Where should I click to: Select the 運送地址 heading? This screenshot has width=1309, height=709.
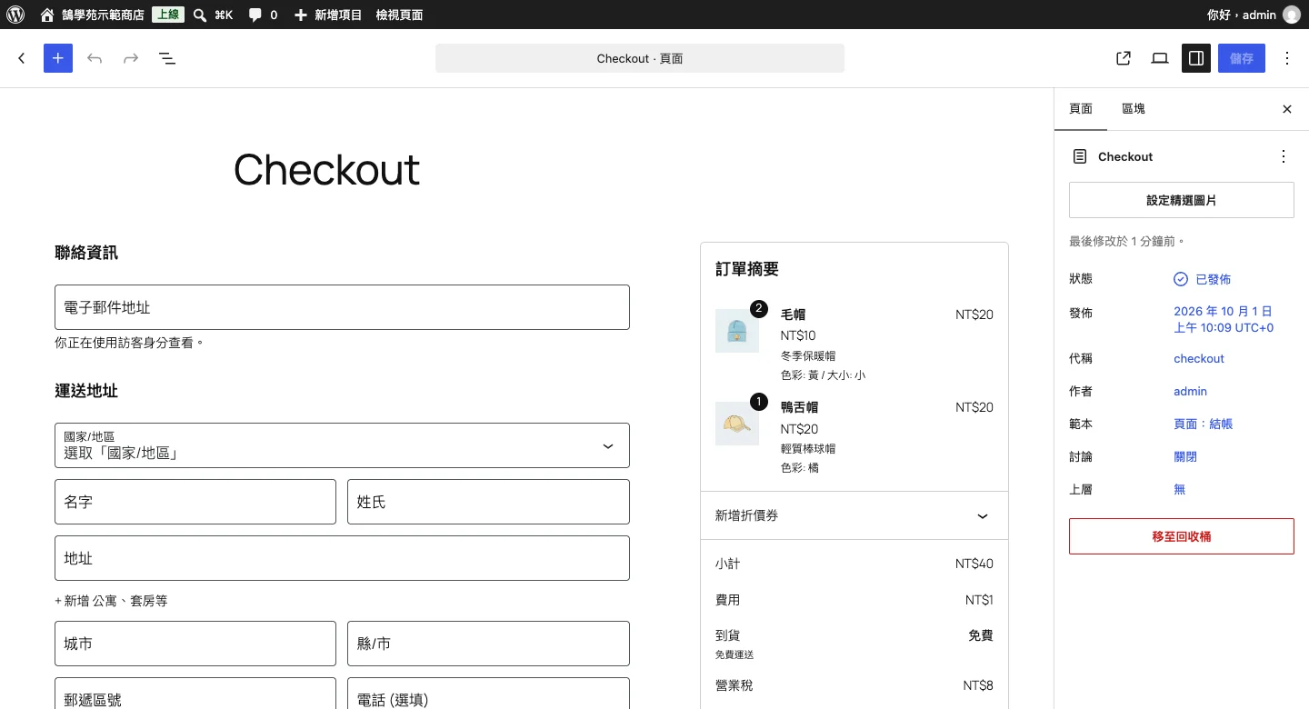(x=86, y=391)
